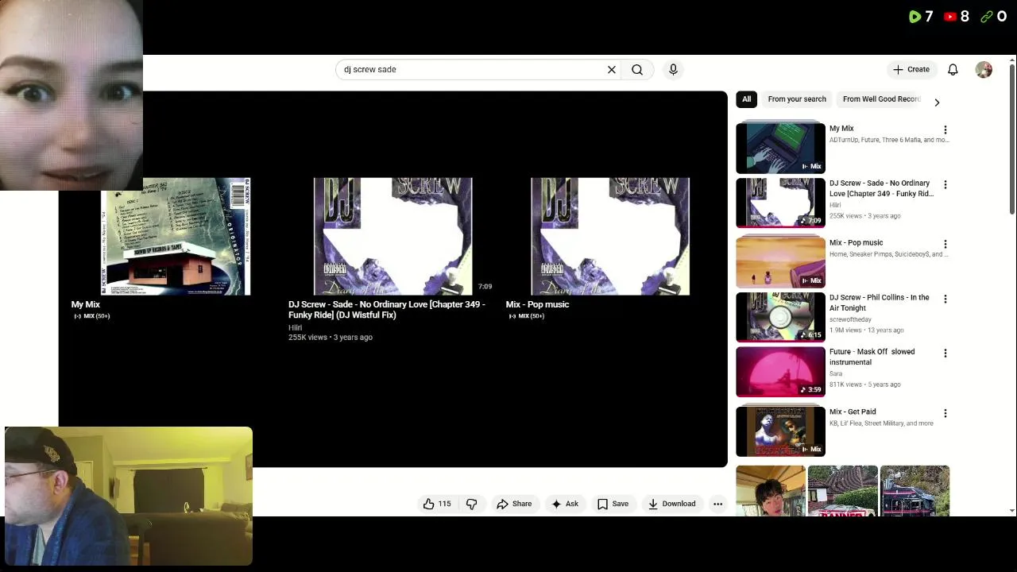Open the 'In the Air Tonight' sidebar thumbnail
The width and height of the screenshot is (1017, 572).
click(780, 317)
